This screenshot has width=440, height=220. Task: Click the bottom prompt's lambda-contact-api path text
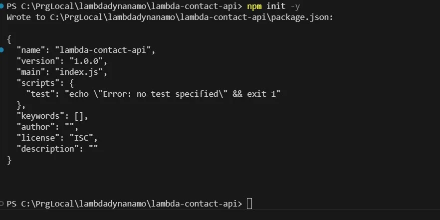click(x=197, y=204)
